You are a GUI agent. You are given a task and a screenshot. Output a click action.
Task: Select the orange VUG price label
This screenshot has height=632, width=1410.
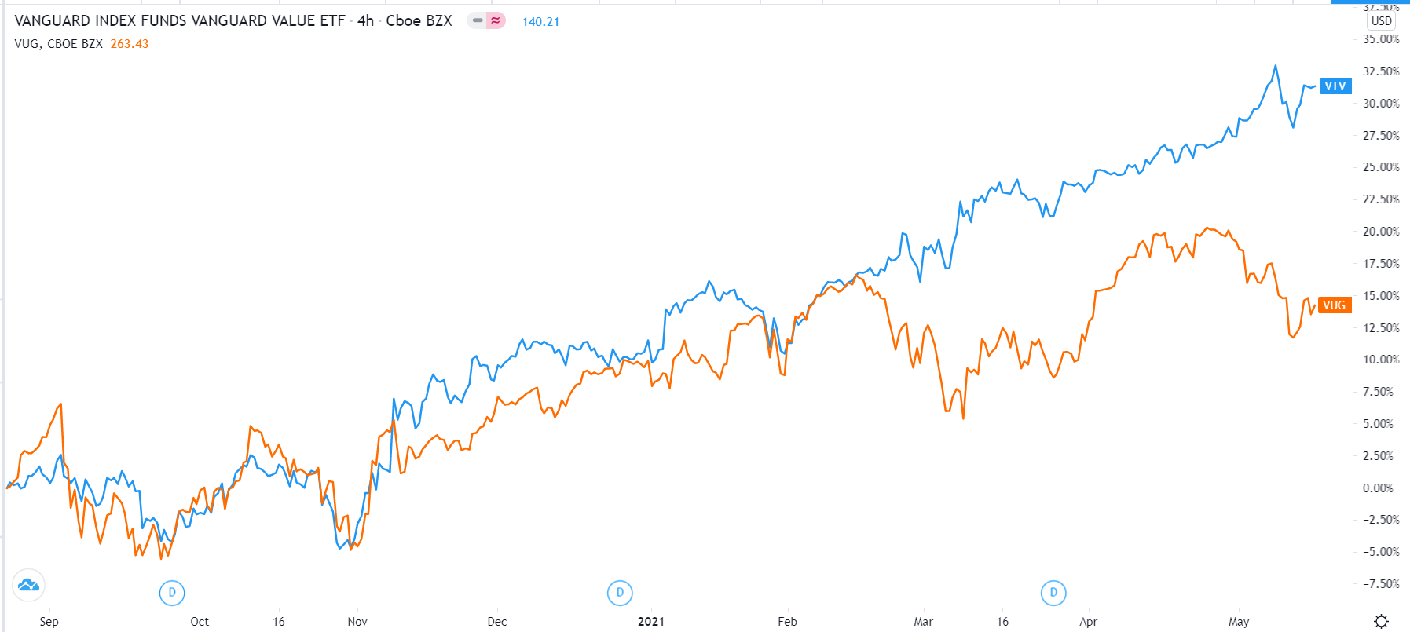[1335, 305]
